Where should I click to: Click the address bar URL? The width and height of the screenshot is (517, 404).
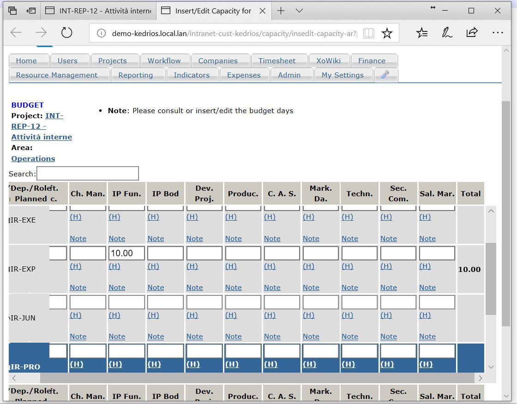(234, 33)
